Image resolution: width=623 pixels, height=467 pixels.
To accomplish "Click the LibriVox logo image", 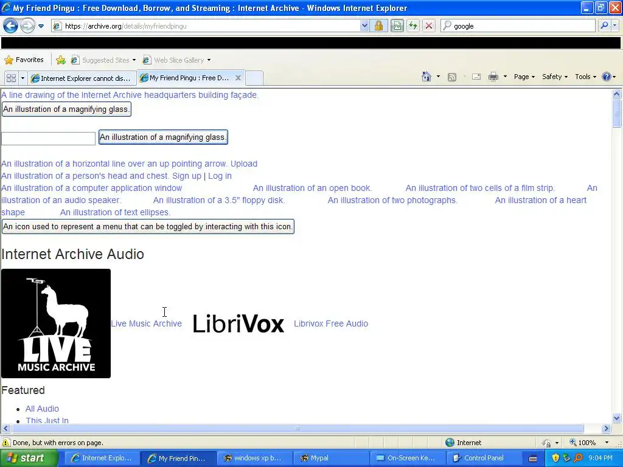I will pos(238,323).
